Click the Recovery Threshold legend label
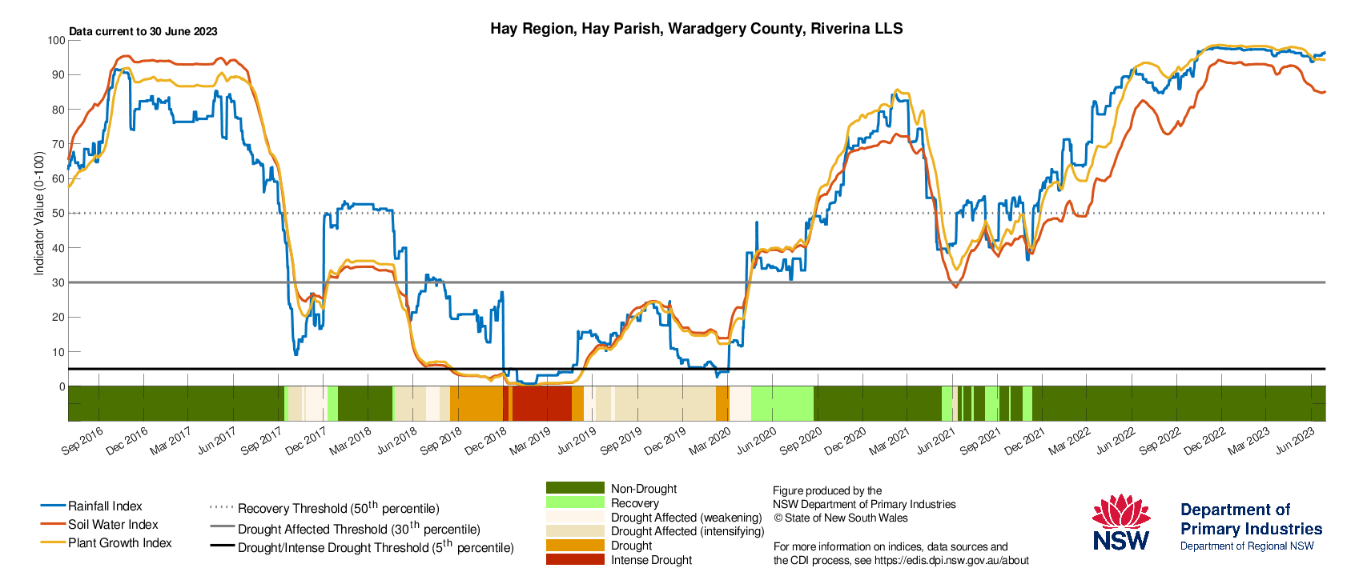This screenshot has height=576, width=1367. tap(339, 508)
